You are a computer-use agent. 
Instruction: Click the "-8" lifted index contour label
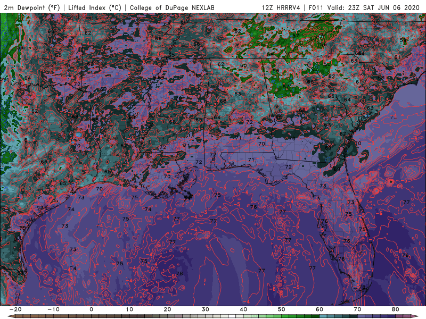399,251
